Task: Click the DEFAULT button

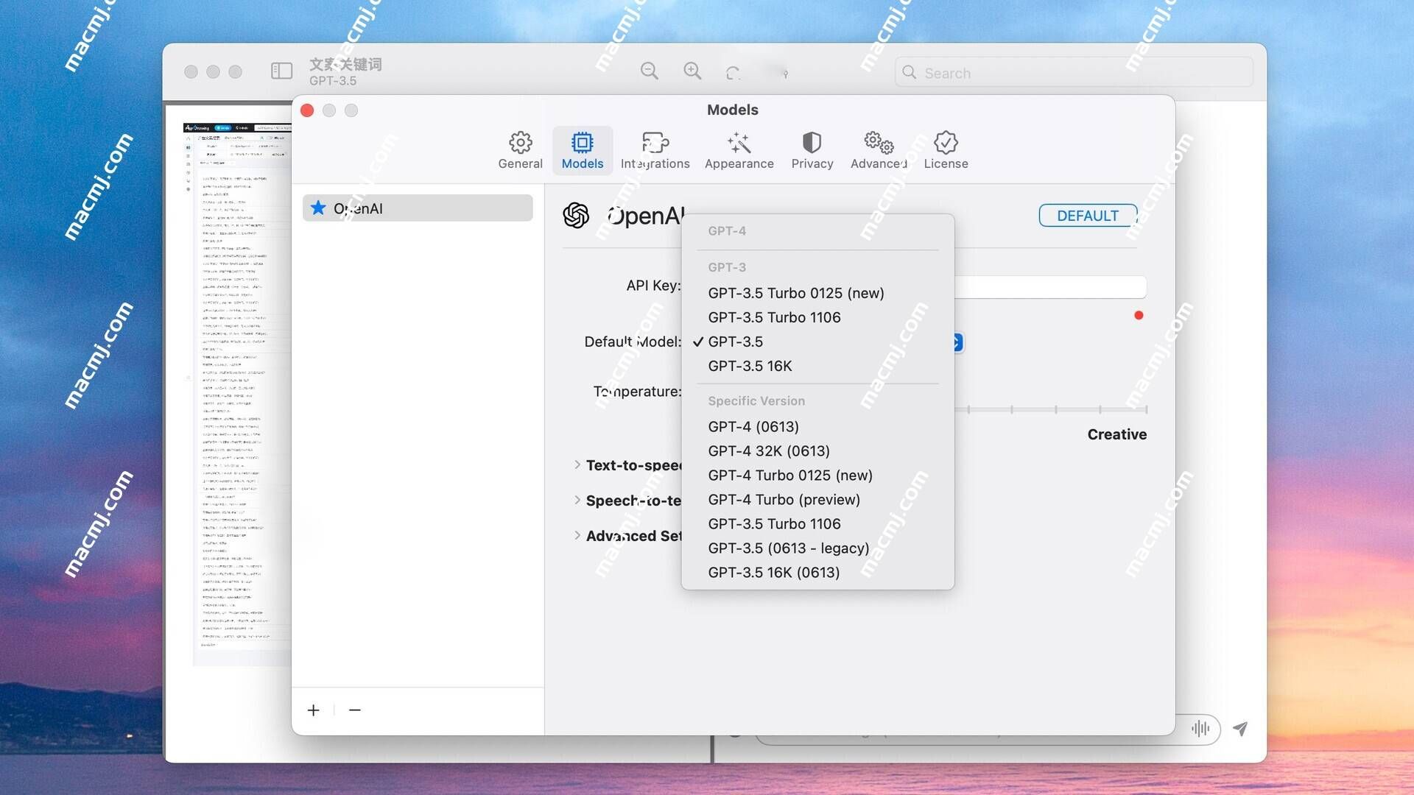Action: coord(1087,216)
